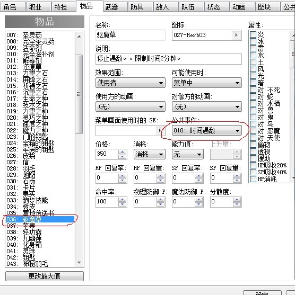Increase 魔法防御 F with up arrow
Image resolution: width=295 pixels, height=295 pixels.
(198, 200)
